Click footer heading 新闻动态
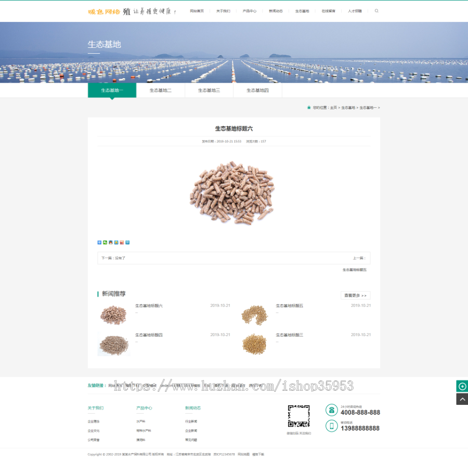 click(x=193, y=408)
